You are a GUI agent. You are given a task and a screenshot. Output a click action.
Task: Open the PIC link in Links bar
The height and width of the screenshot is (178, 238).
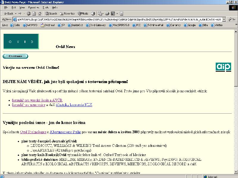tap(137, 25)
